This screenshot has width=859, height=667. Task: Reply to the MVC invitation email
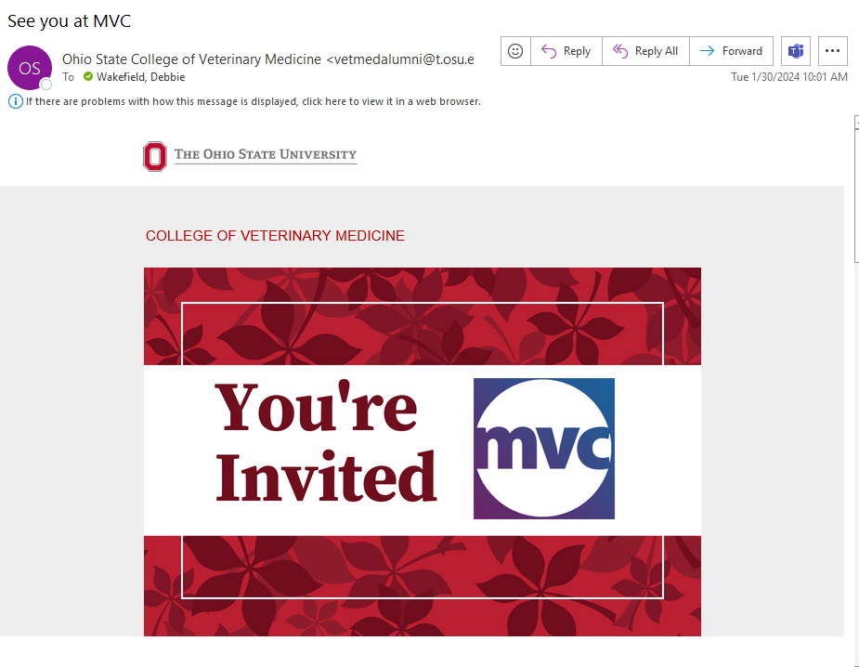[x=566, y=51]
